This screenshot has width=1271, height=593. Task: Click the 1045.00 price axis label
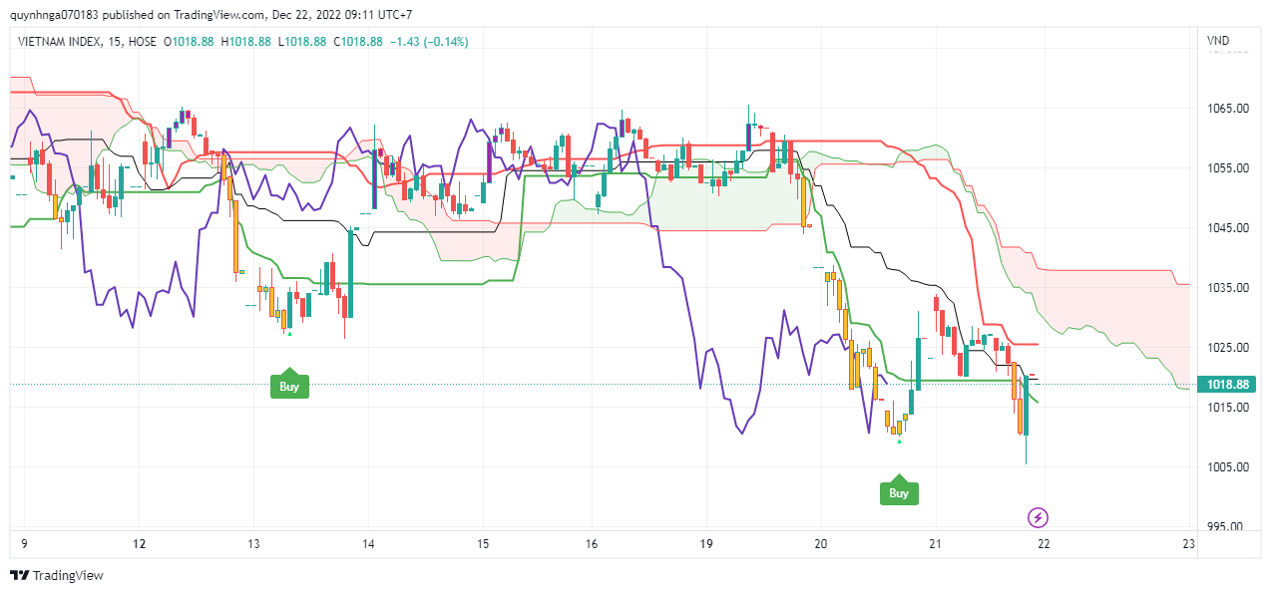click(1228, 227)
